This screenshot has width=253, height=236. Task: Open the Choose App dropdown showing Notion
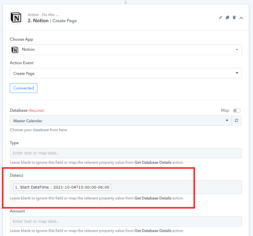point(126,50)
